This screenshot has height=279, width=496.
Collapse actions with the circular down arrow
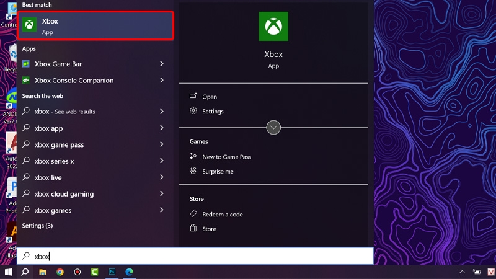[x=273, y=128]
